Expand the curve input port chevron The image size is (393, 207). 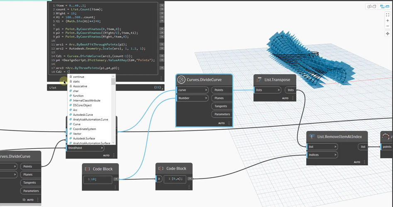(x=206, y=90)
